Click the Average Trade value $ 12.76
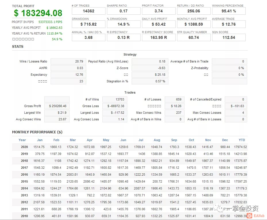Screen dimensions: 267x220 (229, 24)
